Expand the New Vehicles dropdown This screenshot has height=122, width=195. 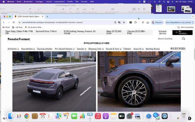[x=28, y=49]
